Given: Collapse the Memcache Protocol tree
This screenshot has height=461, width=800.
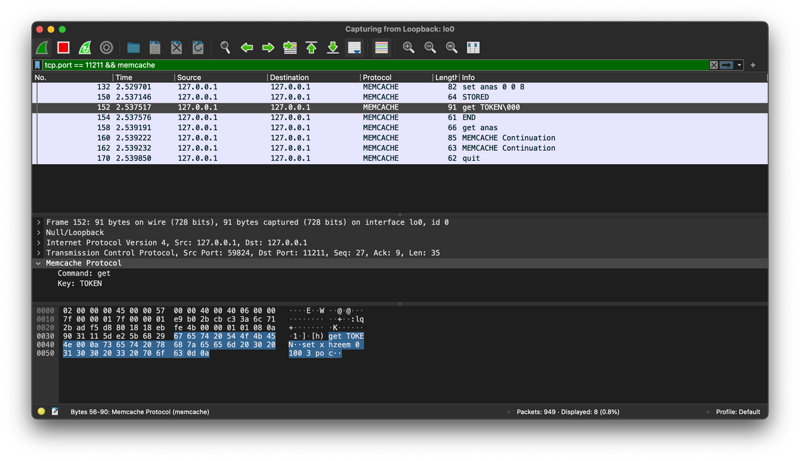Looking at the screenshot, I should click(x=39, y=264).
